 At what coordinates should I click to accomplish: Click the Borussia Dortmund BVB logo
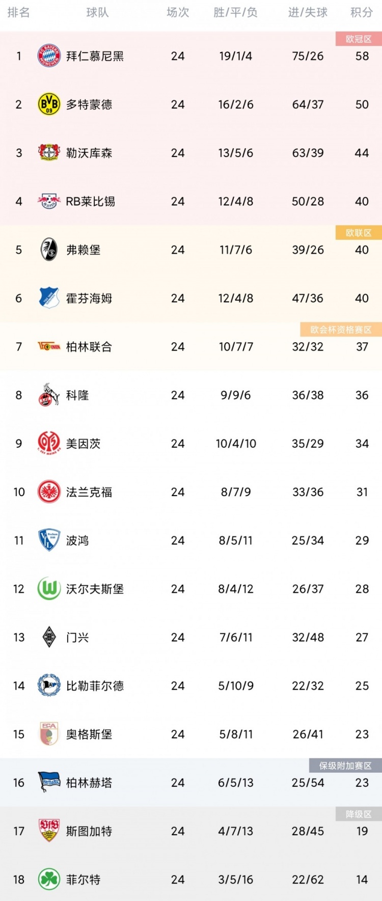coord(49,104)
